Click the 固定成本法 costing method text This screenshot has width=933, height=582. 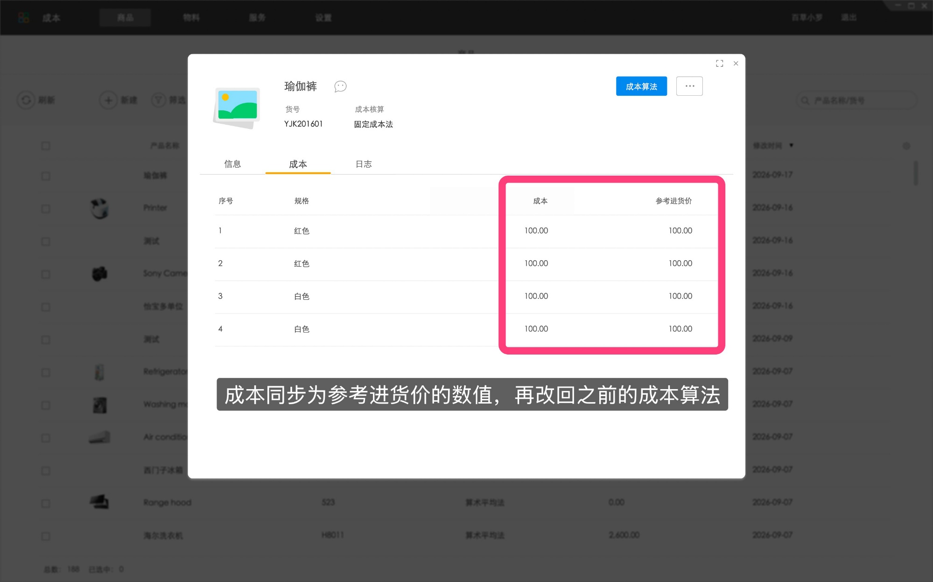coord(373,124)
